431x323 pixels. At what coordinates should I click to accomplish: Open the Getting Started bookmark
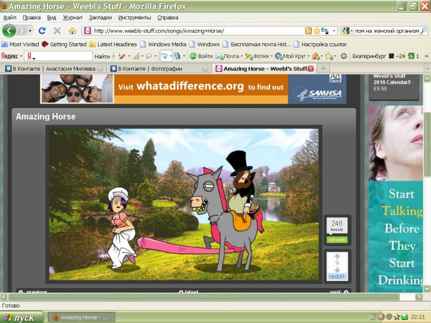[64, 44]
